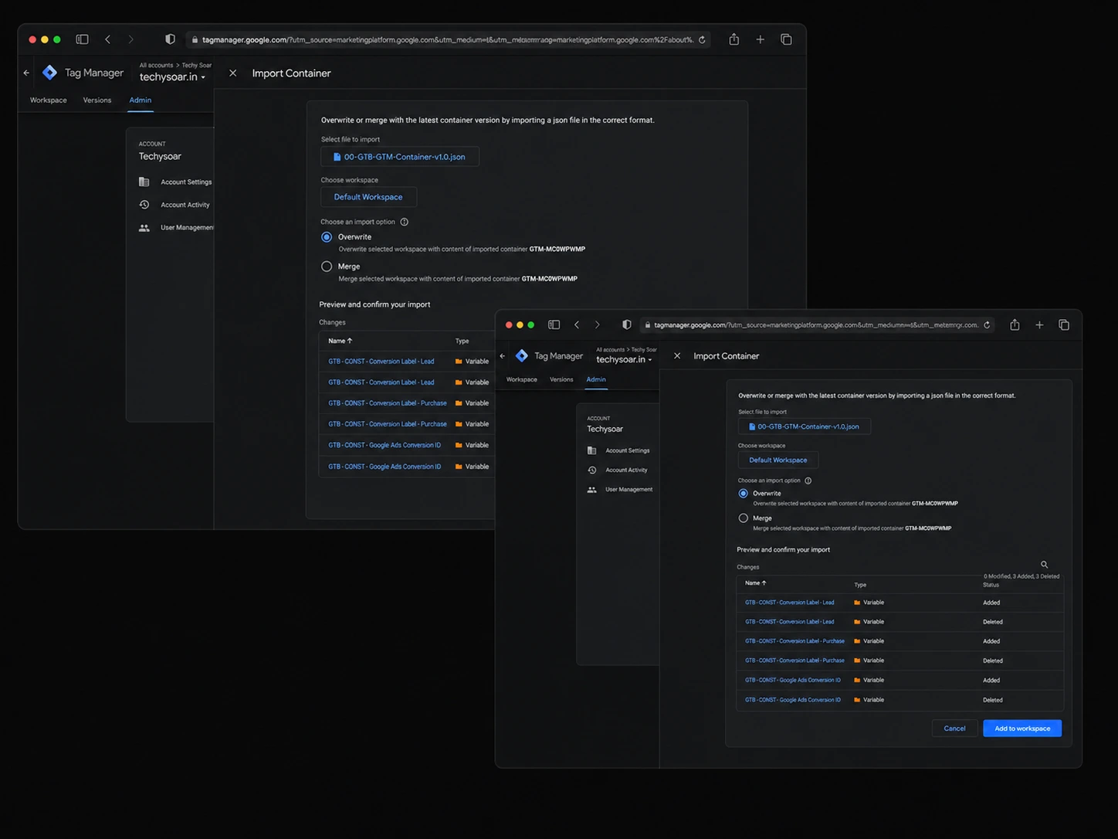
Task: Click the User Management people icon in the front window
Action: 592,490
